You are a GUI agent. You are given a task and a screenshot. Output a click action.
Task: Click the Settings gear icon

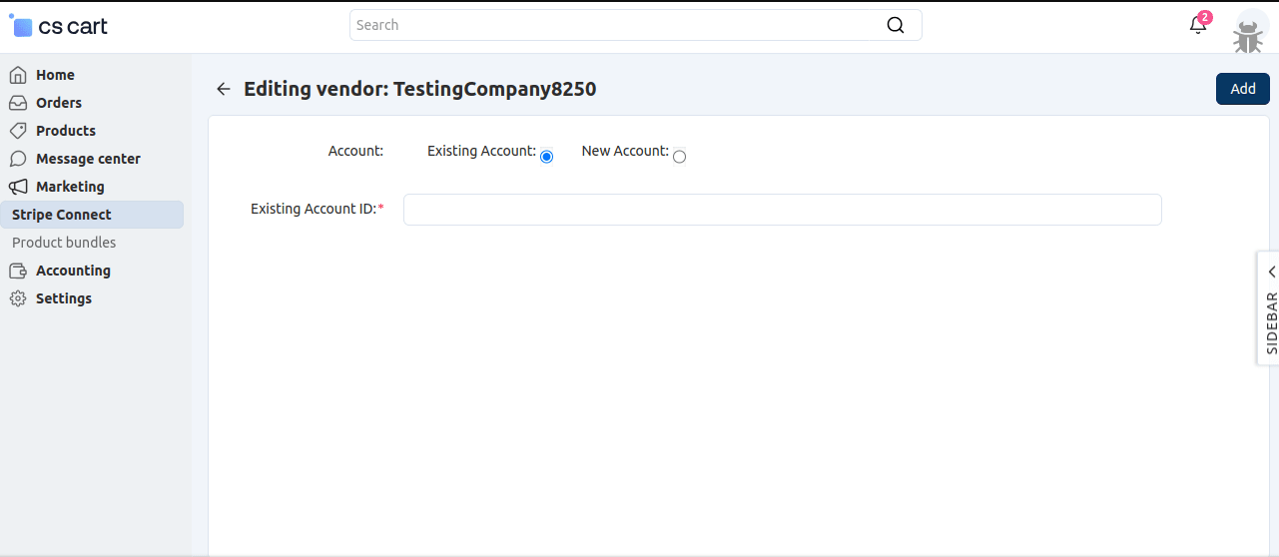coord(18,298)
